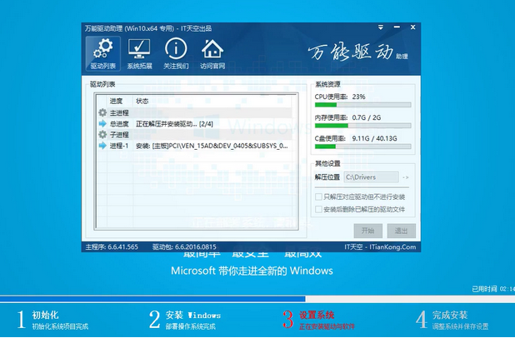
Task: Browse extract location with the -> button
Action: (x=406, y=177)
